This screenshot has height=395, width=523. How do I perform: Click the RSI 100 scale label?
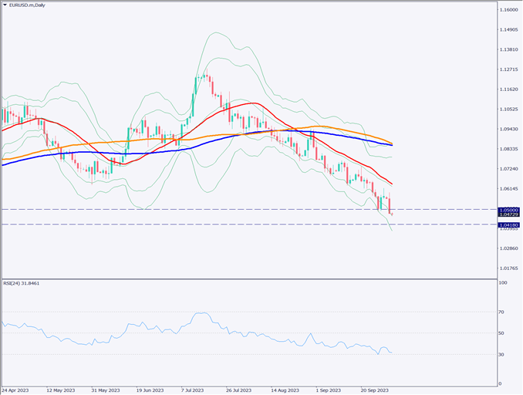pos(503,284)
